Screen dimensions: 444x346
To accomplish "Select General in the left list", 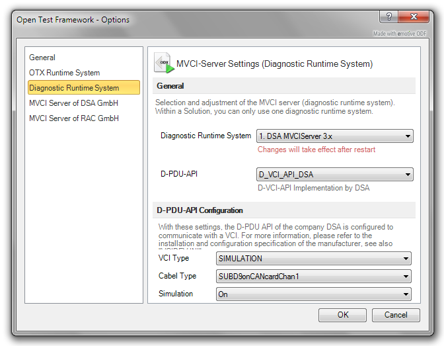I will point(42,58).
